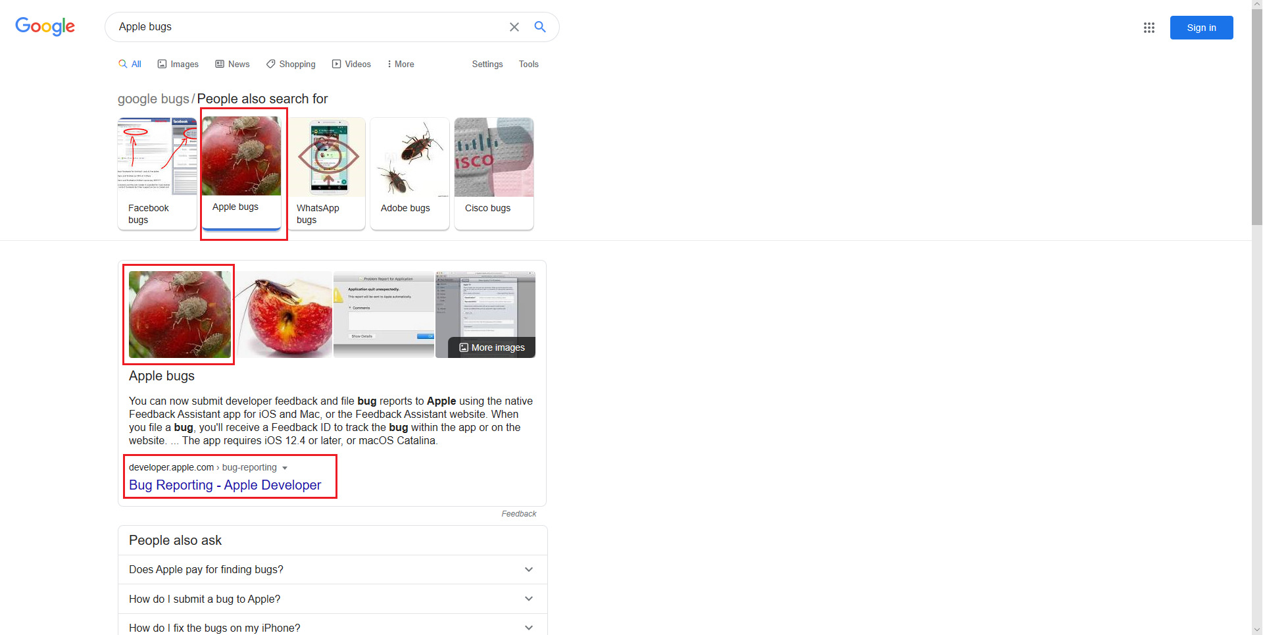Image resolution: width=1263 pixels, height=635 pixels.
Task: Click the Google logo
Action: point(45,26)
